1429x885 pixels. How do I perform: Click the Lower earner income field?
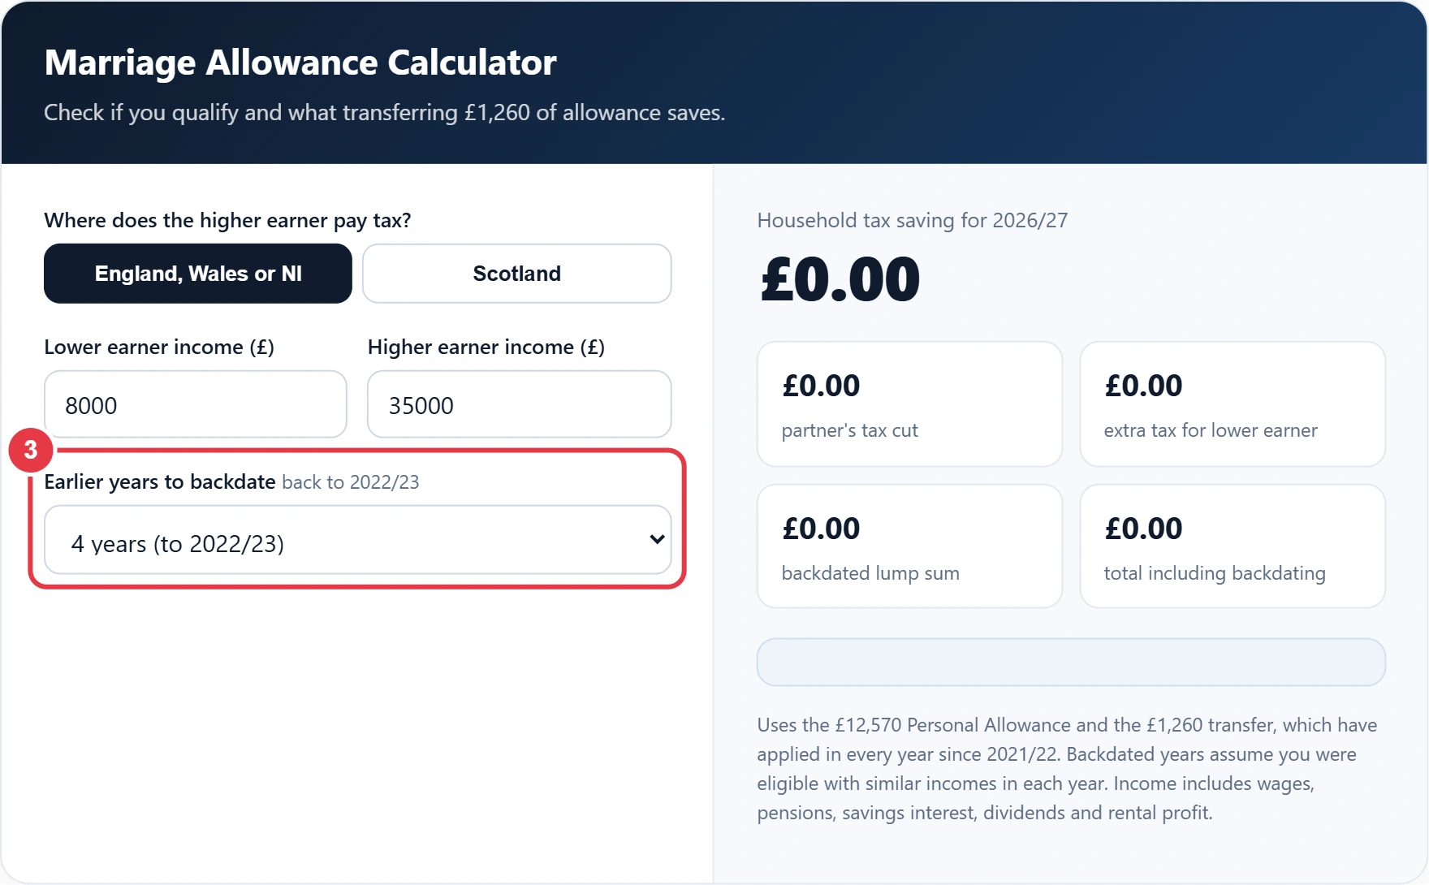pyautogui.click(x=196, y=404)
